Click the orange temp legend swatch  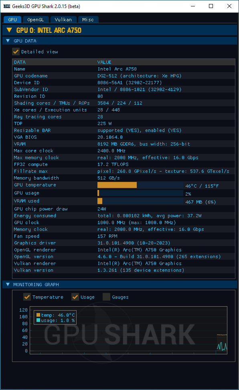tap(38, 315)
